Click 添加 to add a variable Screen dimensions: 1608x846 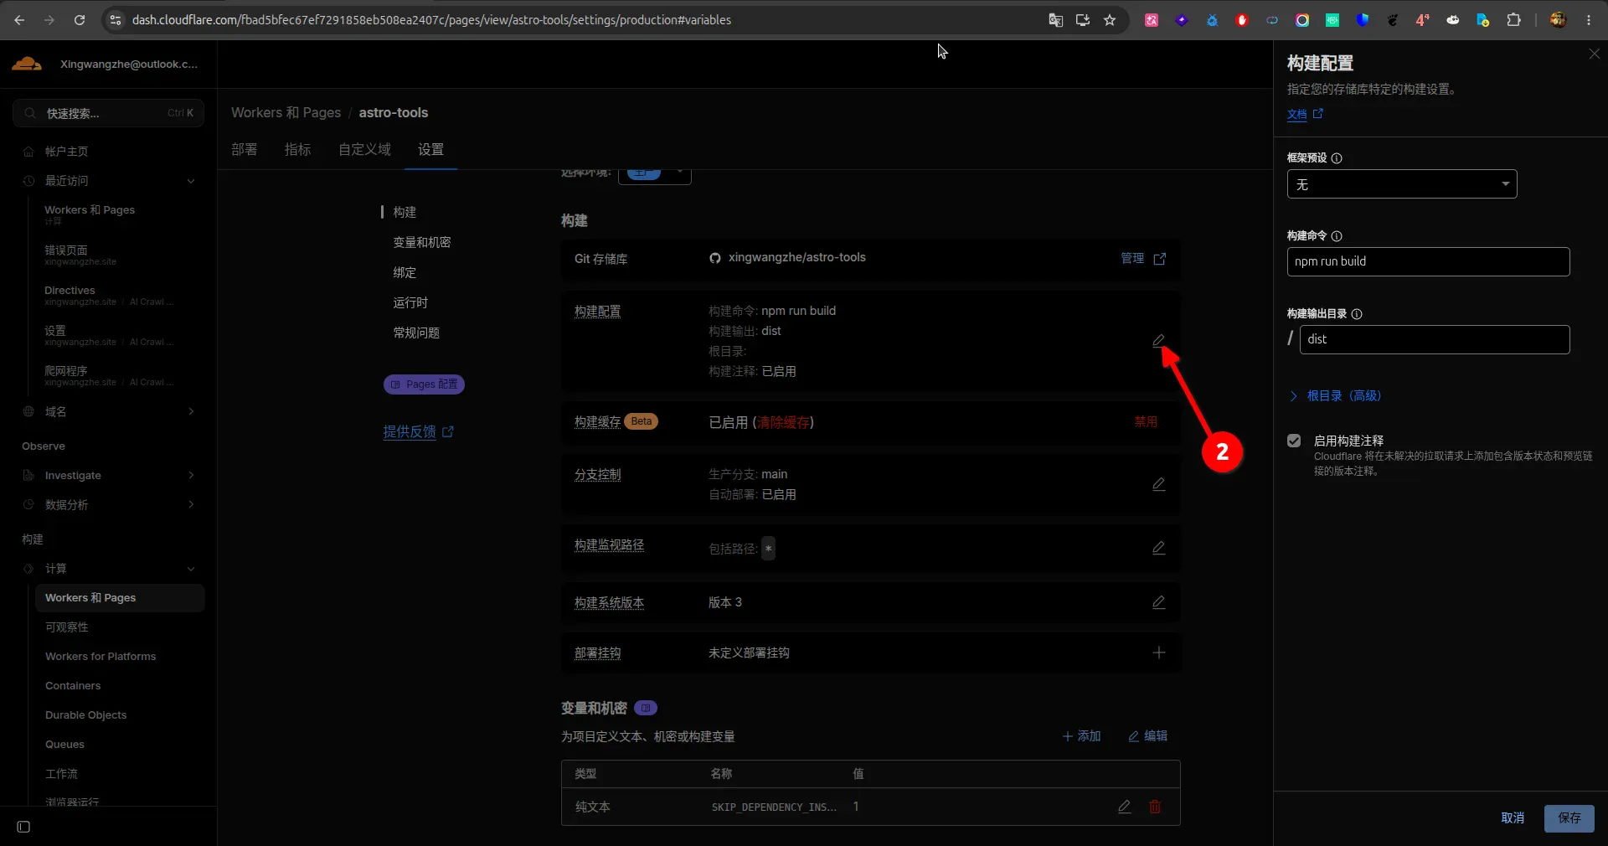[x=1081, y=735]
